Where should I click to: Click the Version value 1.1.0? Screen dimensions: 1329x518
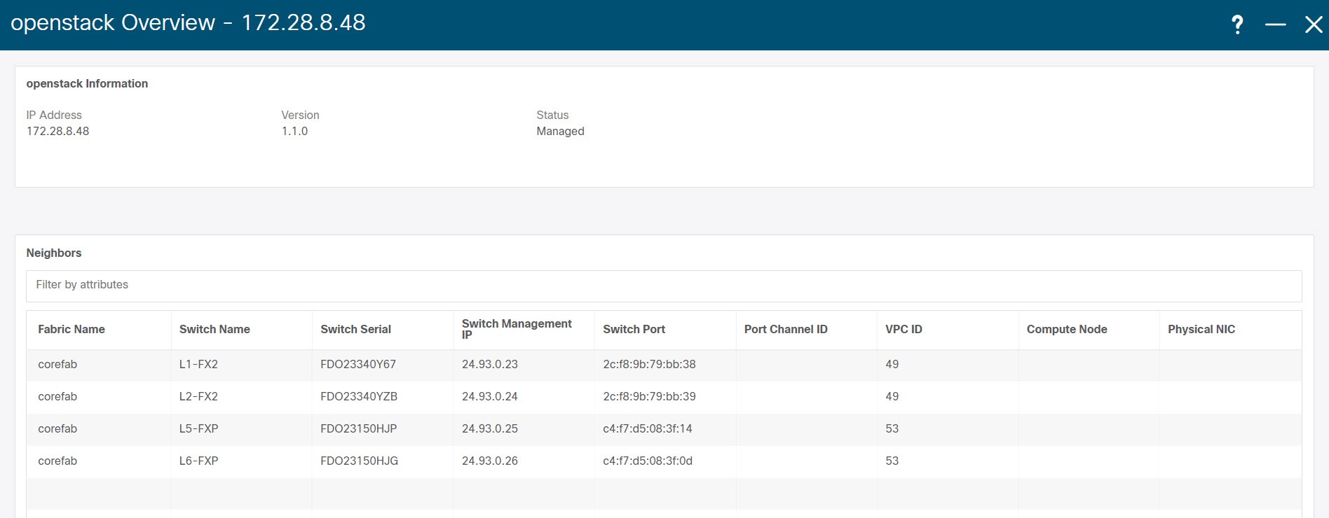point(294,132)
